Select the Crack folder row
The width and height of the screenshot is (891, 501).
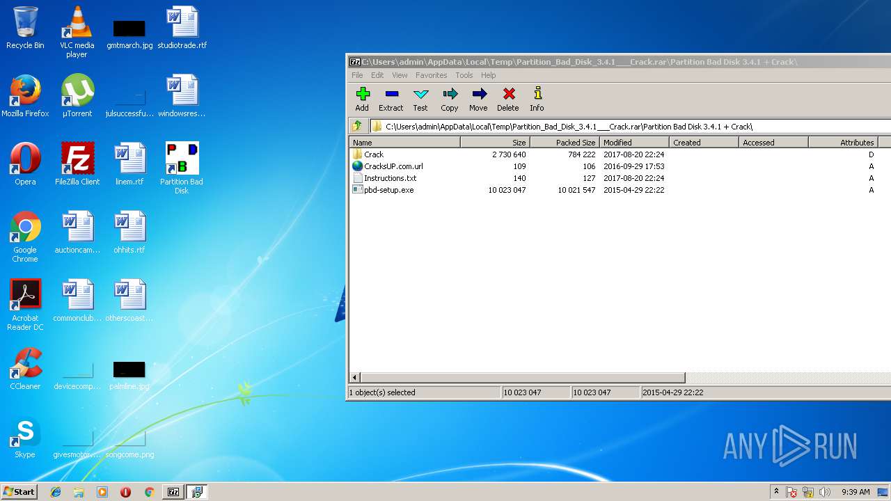click(x=620, y=154)
